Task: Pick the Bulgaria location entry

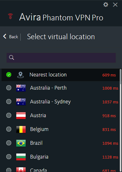Action: [61, 157]
